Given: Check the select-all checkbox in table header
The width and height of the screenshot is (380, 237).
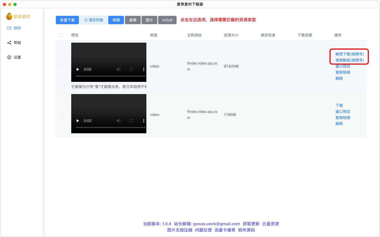Looking at the screenshot, I should [61, 35].
